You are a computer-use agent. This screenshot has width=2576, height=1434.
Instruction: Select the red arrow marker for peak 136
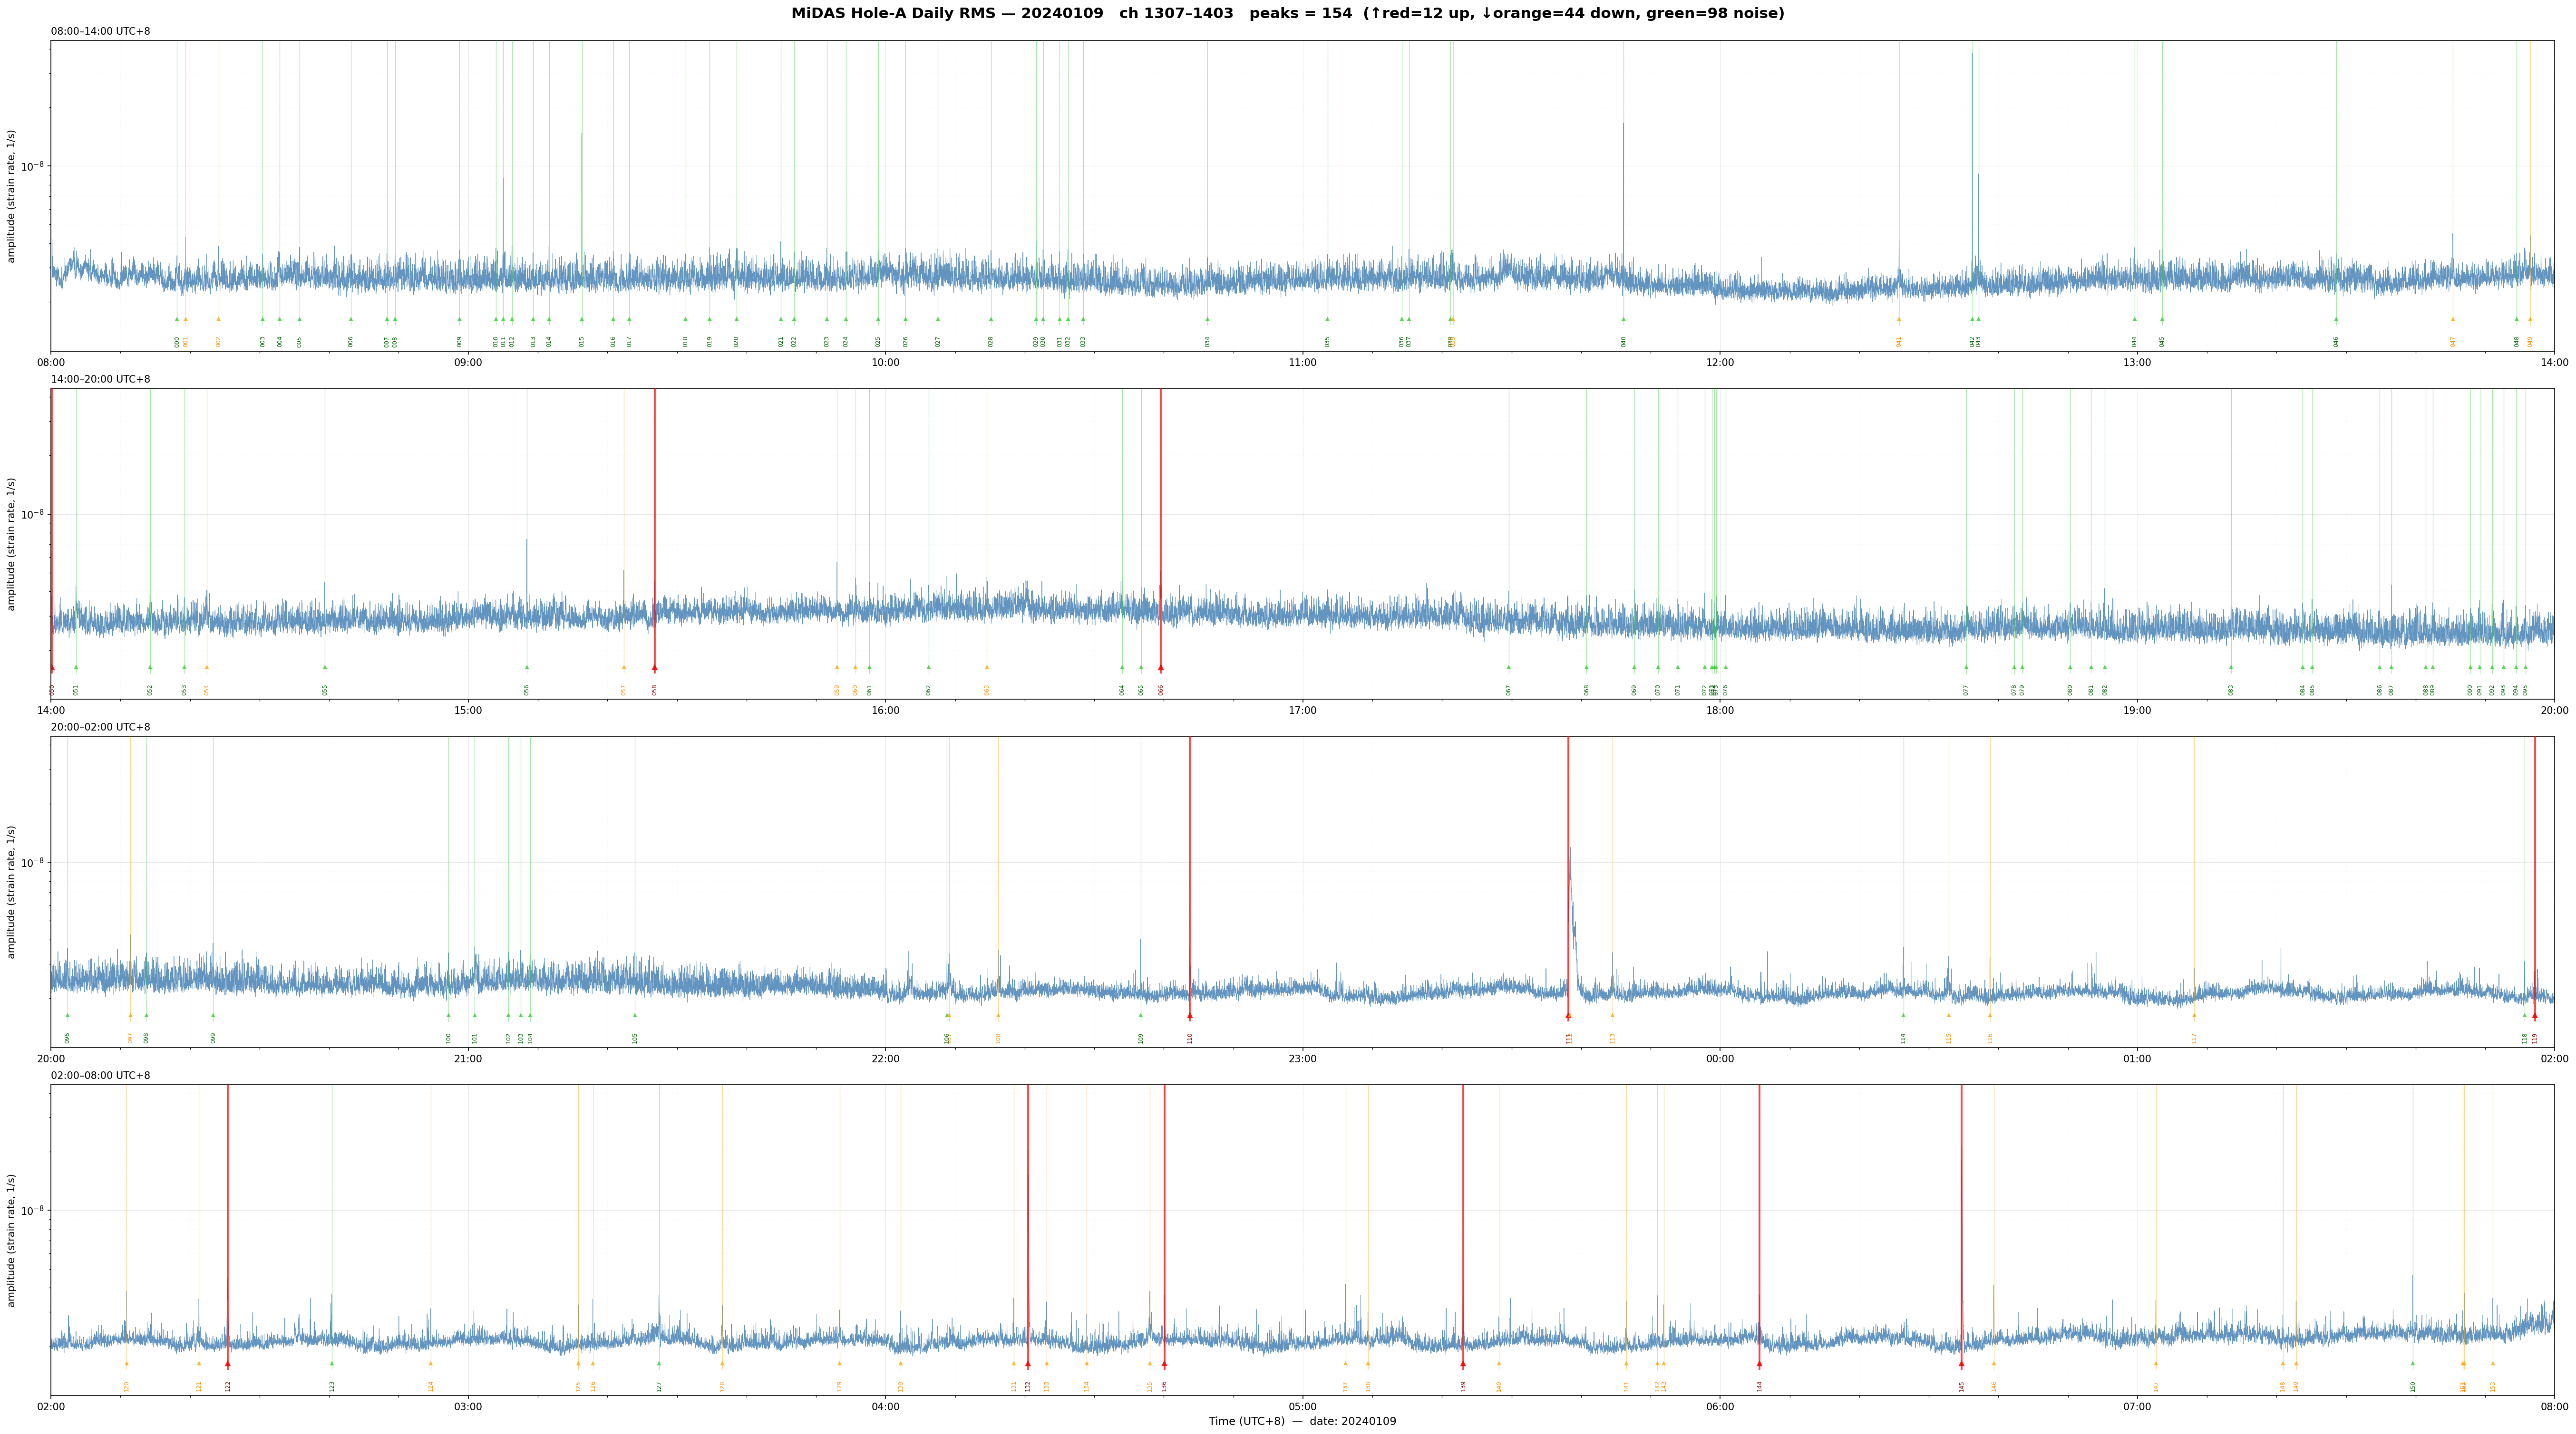(1164, 1363)
